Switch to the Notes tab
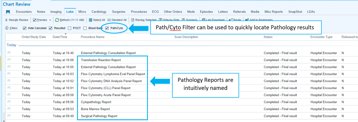Image resolution: width=358 pixels, height=122 pixels. click(41, 12)
